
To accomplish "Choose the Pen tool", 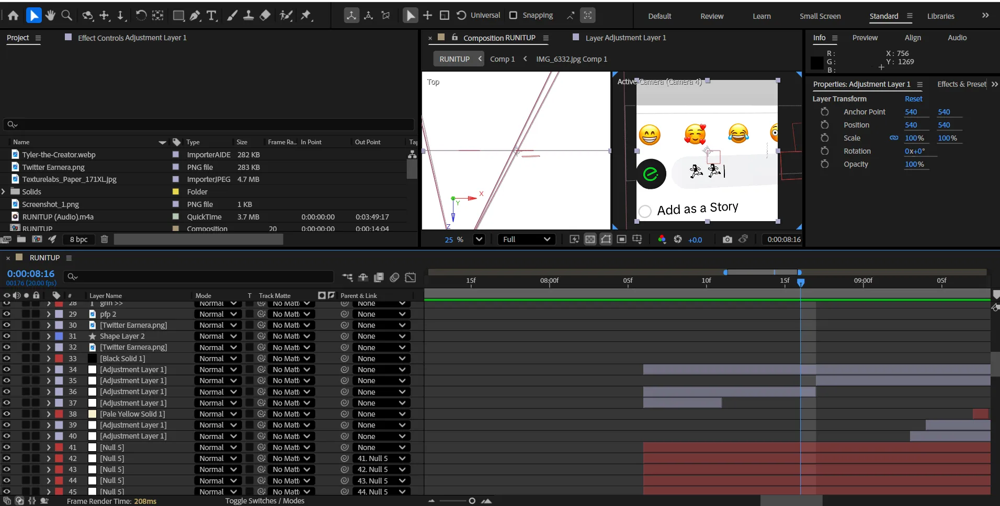I will point(195,16).
